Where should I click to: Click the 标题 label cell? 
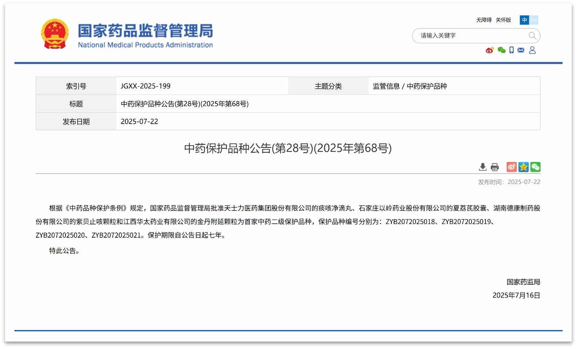point(76,104)
